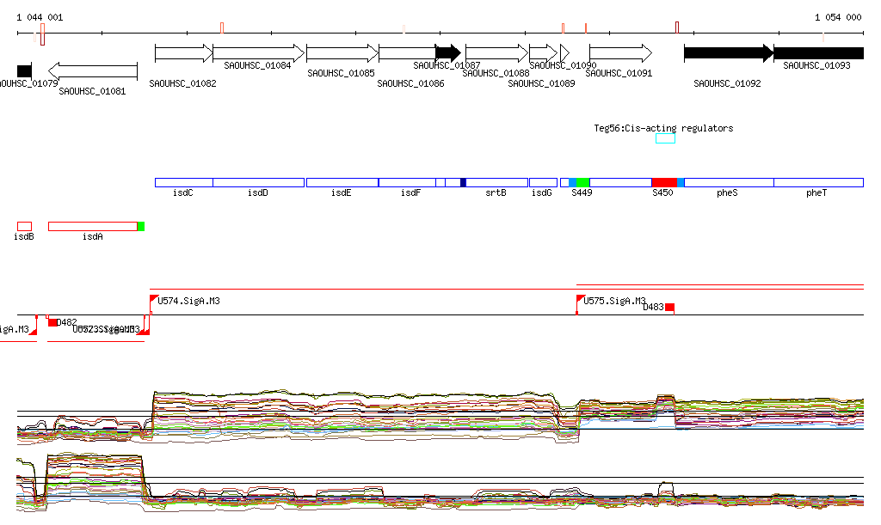The width and height of the screenshot is (881, 525).
Task: Click the pheS annotation segment
Action: click(728, 182)
